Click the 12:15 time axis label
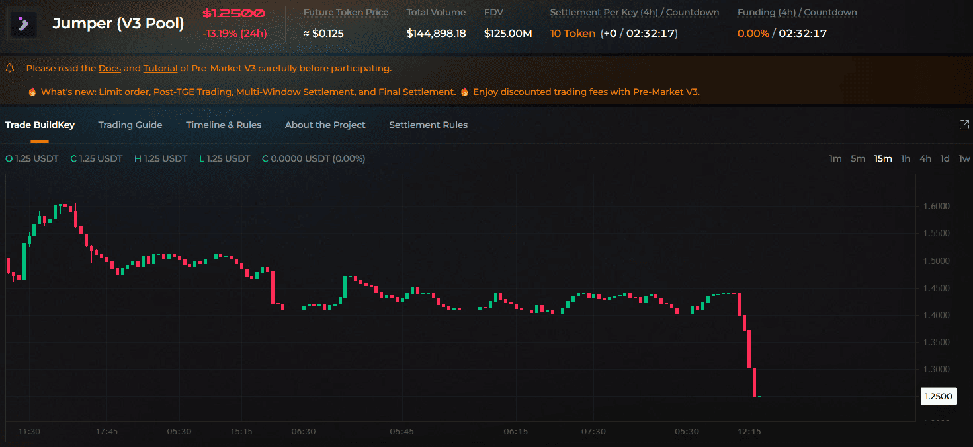This screenshot has height=447, width=973. [x=749, y=432]
